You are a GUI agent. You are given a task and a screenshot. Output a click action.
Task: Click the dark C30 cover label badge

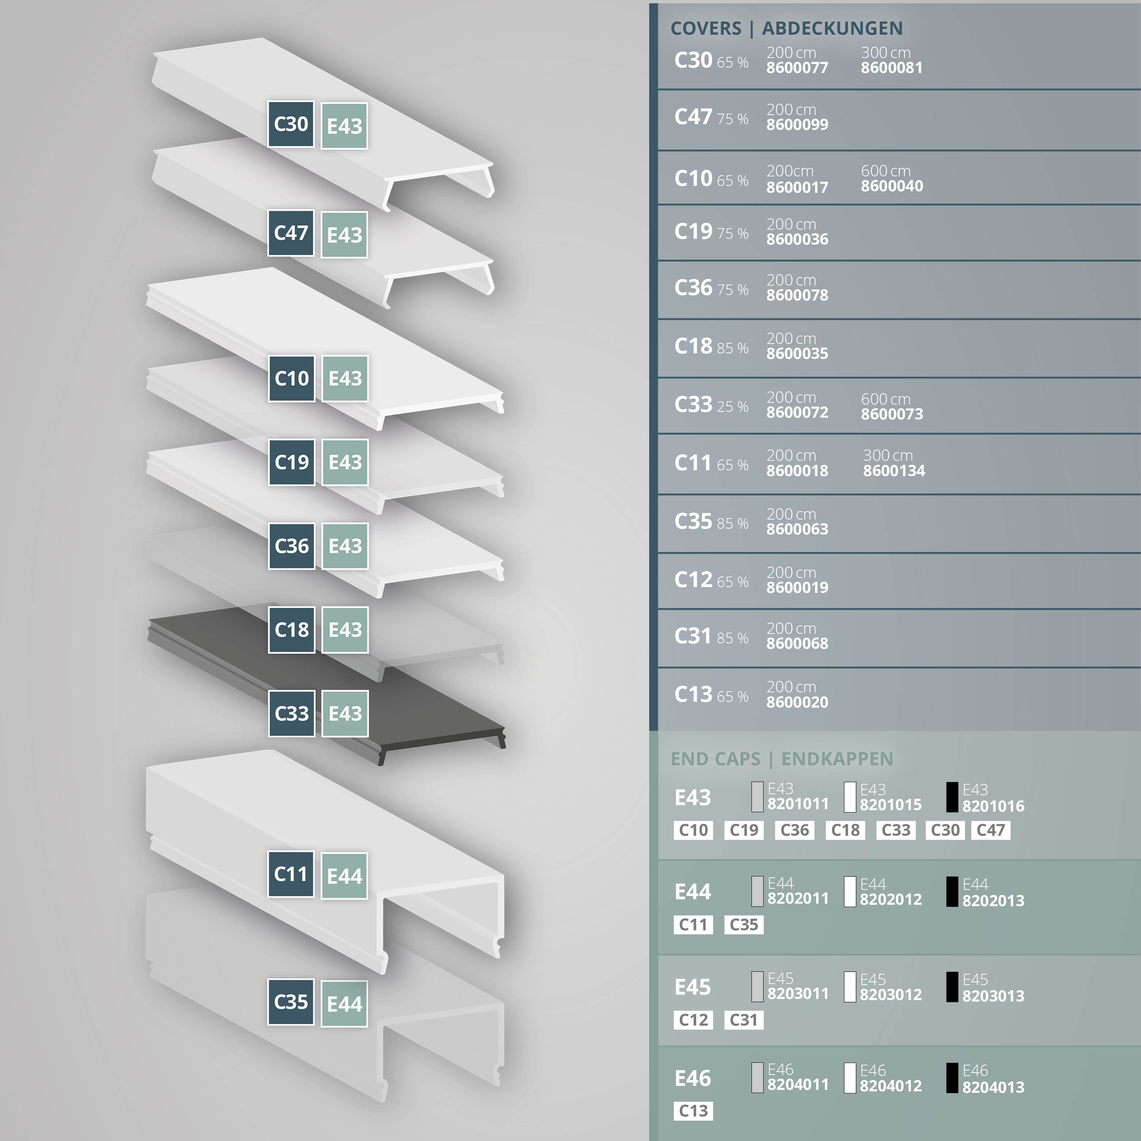291,124
